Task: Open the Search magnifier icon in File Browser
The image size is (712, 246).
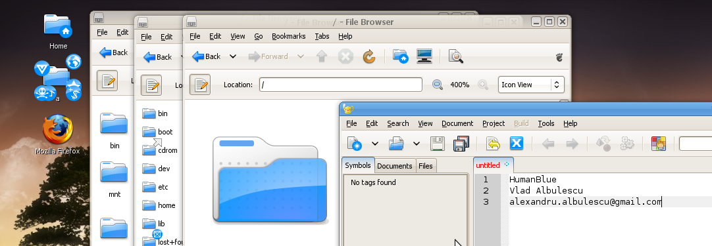Action: pos(455,56)
